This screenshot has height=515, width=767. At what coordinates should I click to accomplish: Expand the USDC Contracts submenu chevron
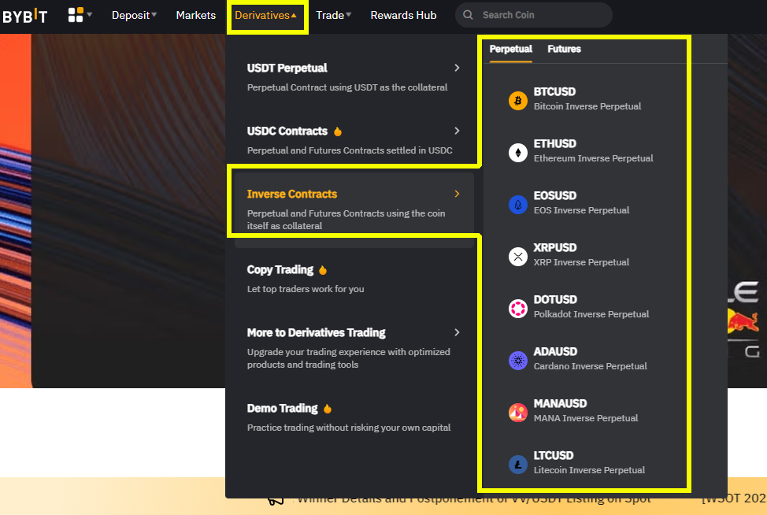(x=457, y=131)
